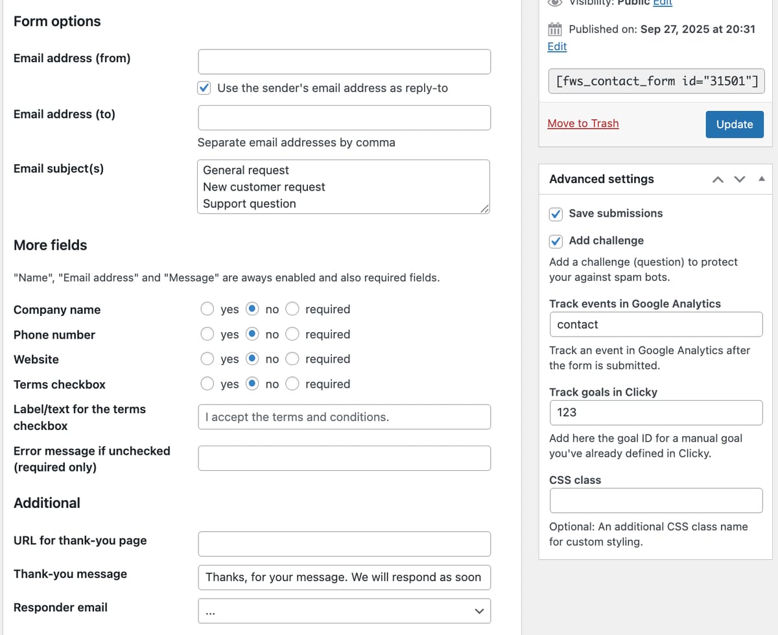The height and width of the screenshot is (635, 778).
Task: Uncheck use sender's email address as reply-to
Action: point(204,88)
